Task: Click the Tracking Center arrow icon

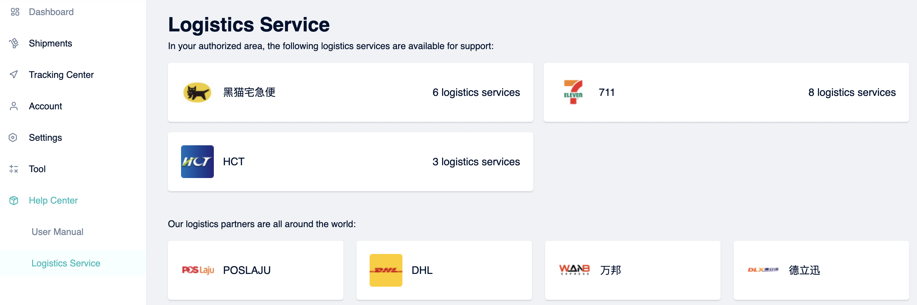Action: (x=13, y=75)
